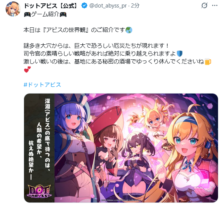224x207 pixels.
Task: Visit the @dot_abyss_pr handle link
Action: point(108,6)
